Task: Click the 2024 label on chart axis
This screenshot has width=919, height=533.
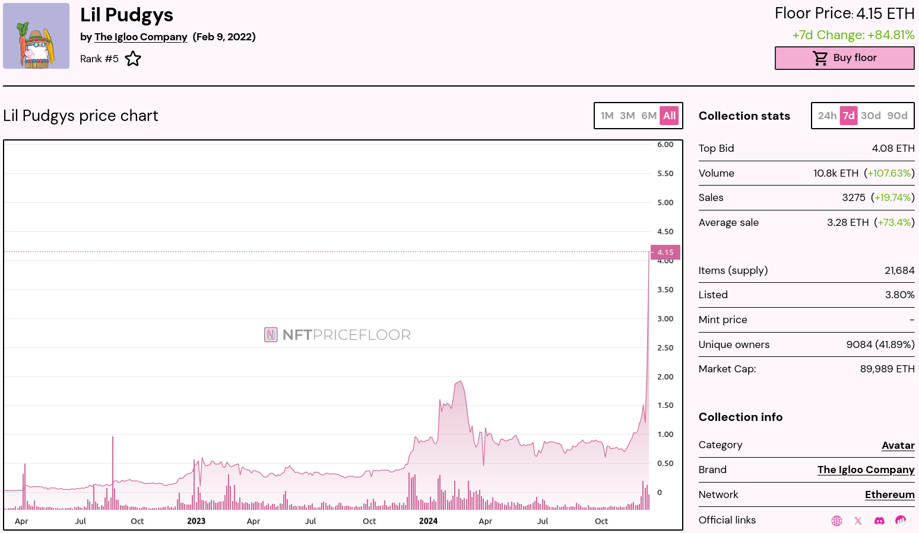Action: (x=428, y=521)
